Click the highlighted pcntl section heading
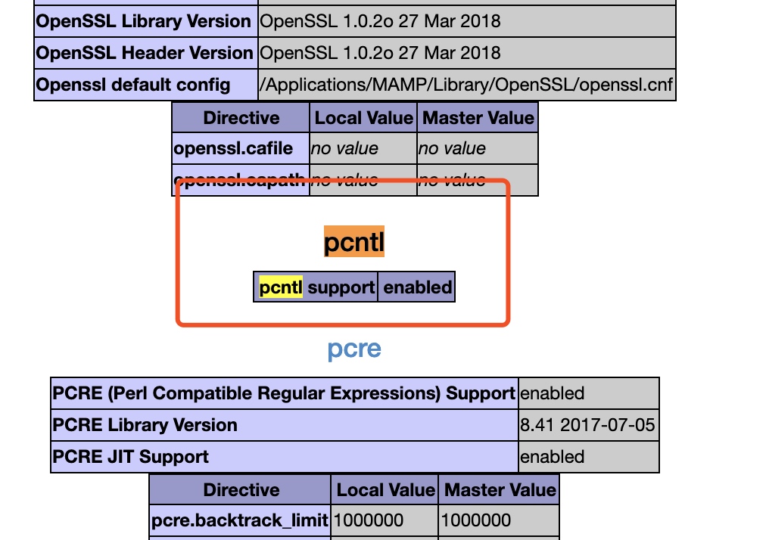Viewport: 766px width, 540px height. [354, 241]
